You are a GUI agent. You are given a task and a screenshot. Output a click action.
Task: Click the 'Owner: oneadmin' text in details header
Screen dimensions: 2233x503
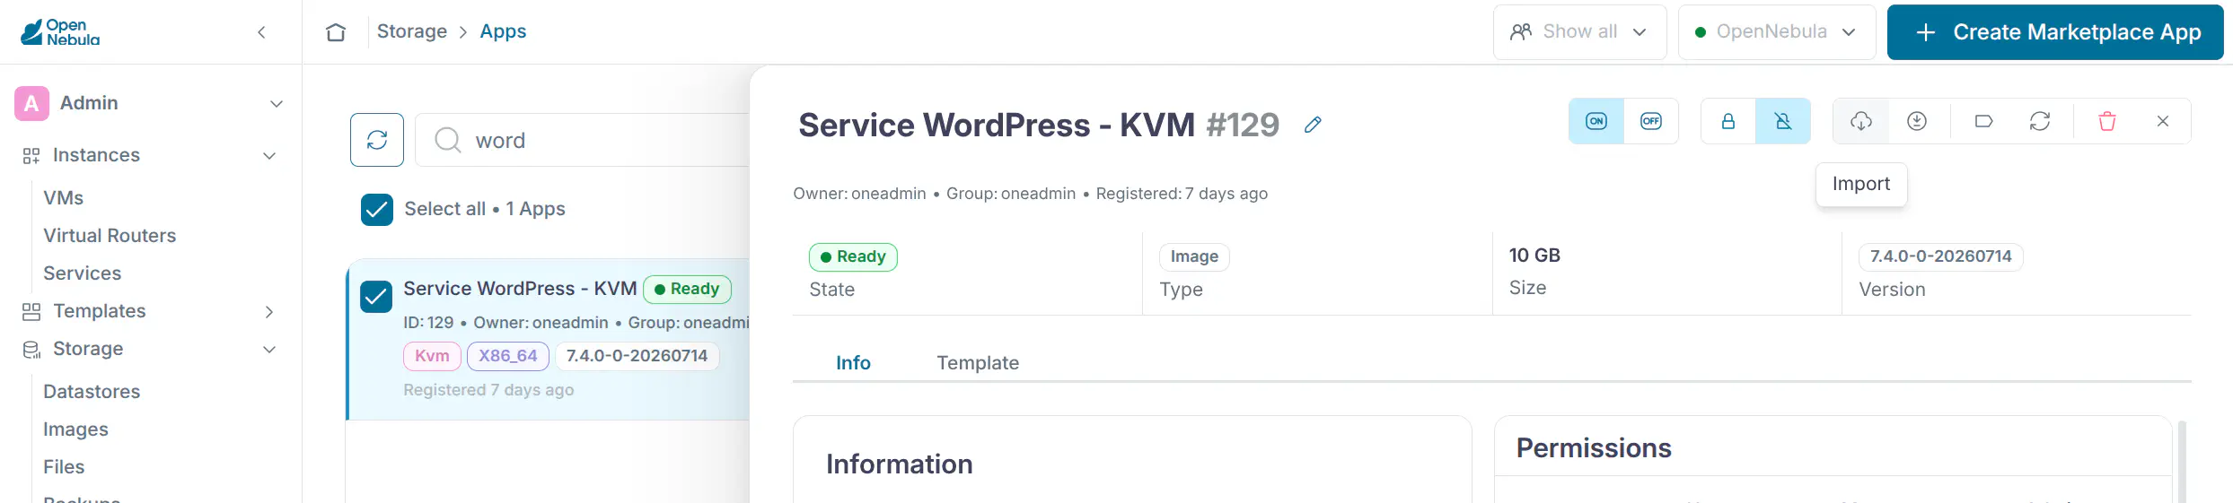tap(859, 194)
